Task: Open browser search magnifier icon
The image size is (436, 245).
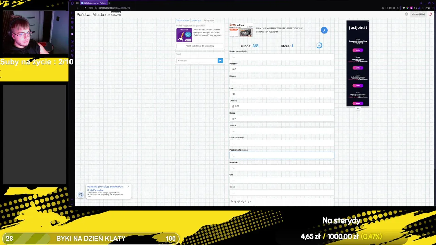Action: point(421,3)
